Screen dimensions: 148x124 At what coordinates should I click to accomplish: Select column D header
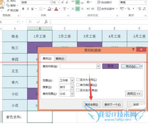89,29
